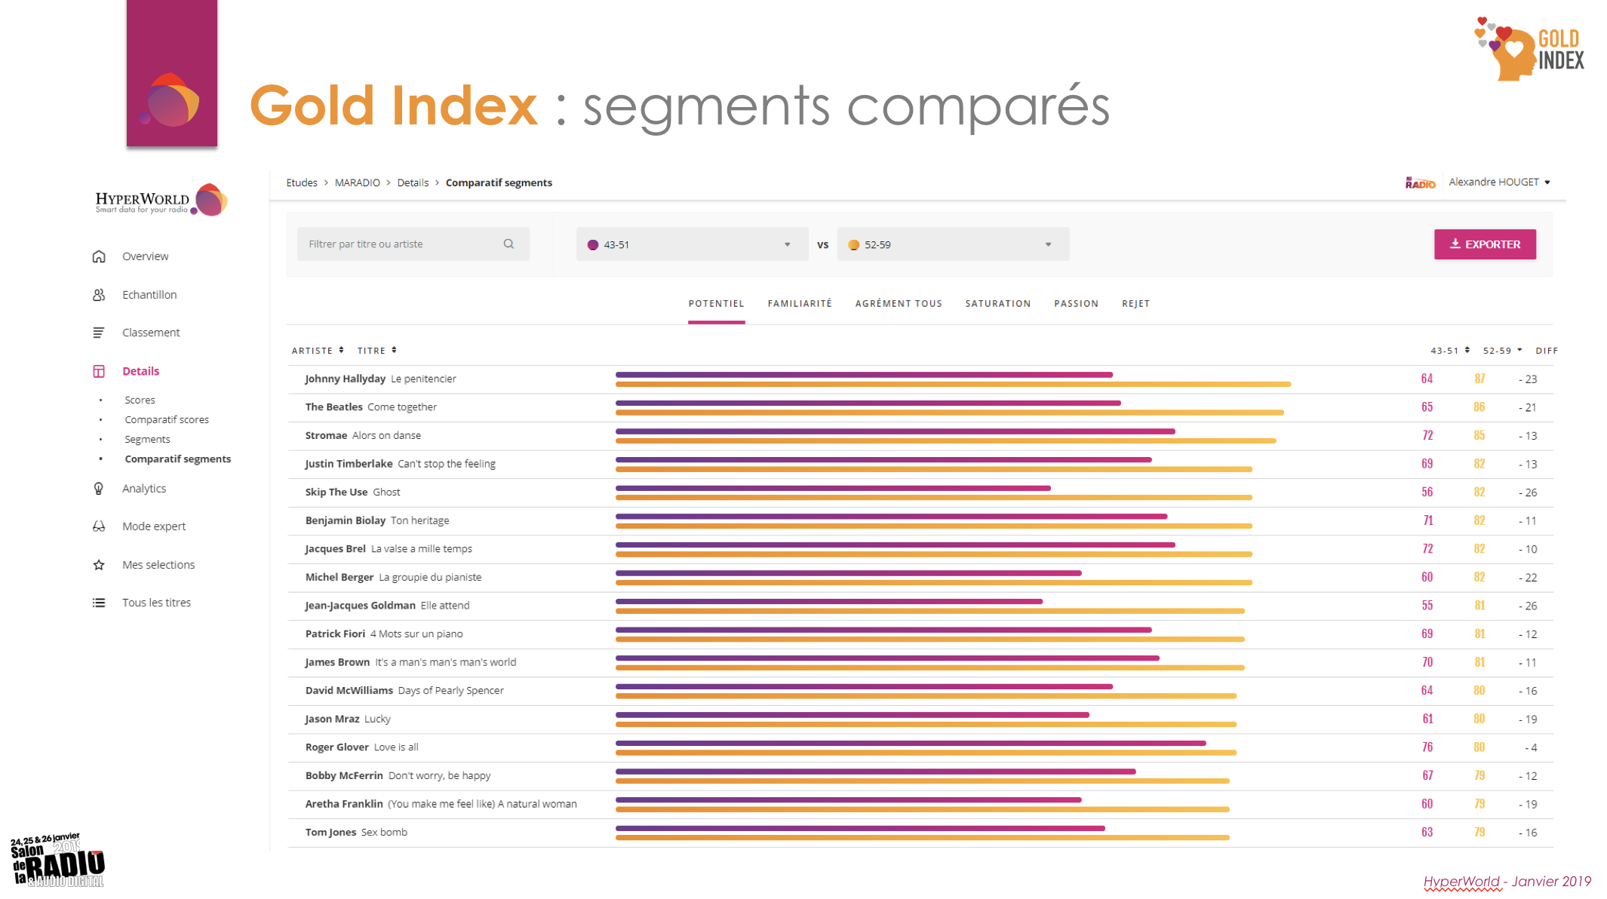Click the filter by title or artist field
The image size is (1607, 899).
[400, 244]
